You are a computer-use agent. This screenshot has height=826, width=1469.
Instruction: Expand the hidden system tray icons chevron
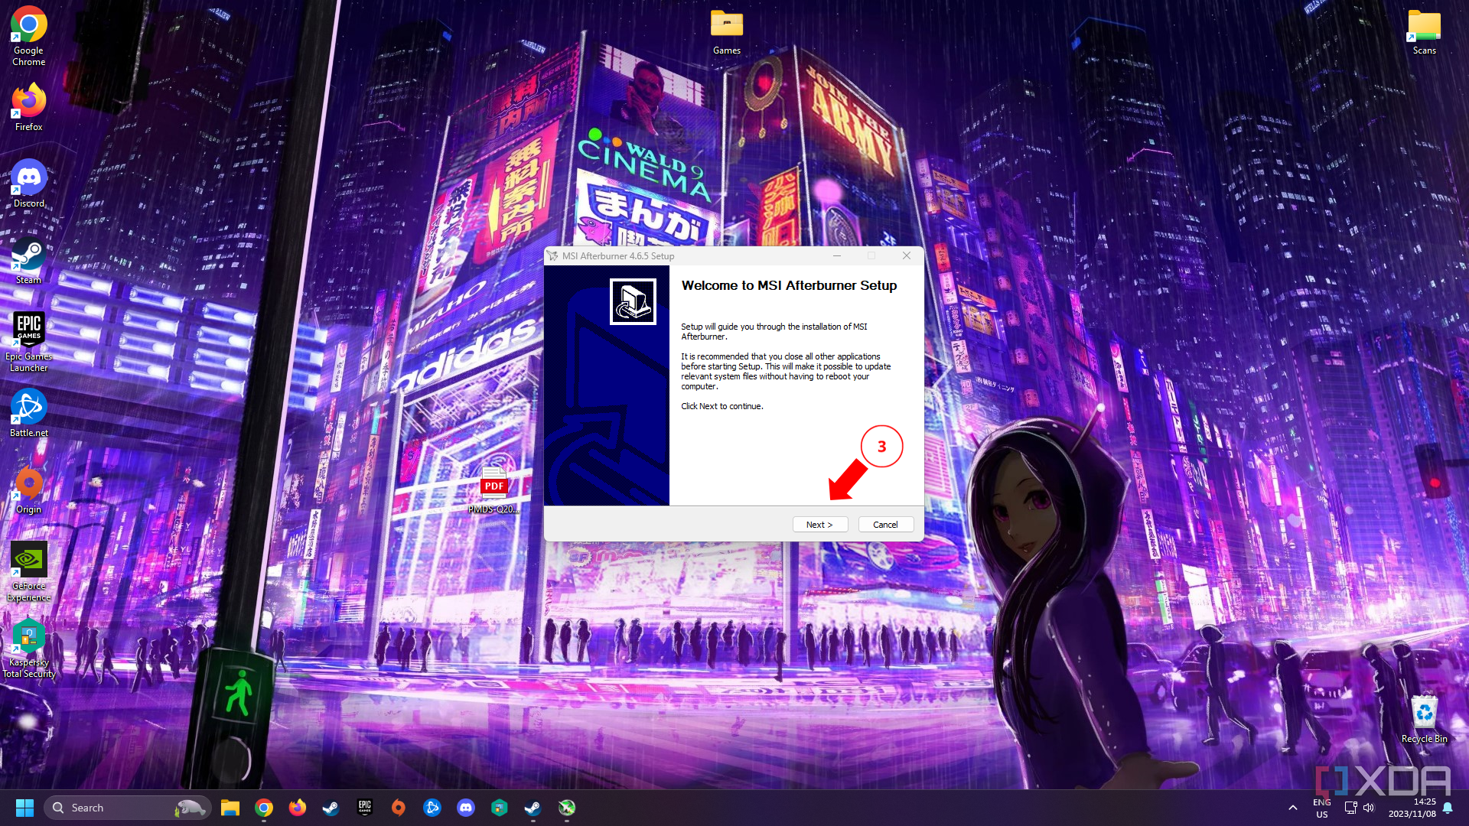1293,808
